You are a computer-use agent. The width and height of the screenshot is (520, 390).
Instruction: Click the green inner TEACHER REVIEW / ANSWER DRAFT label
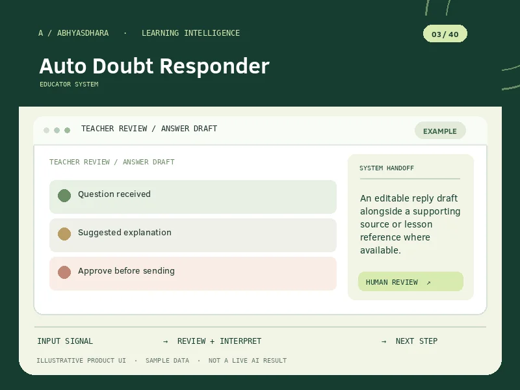(x=112, y=162)
